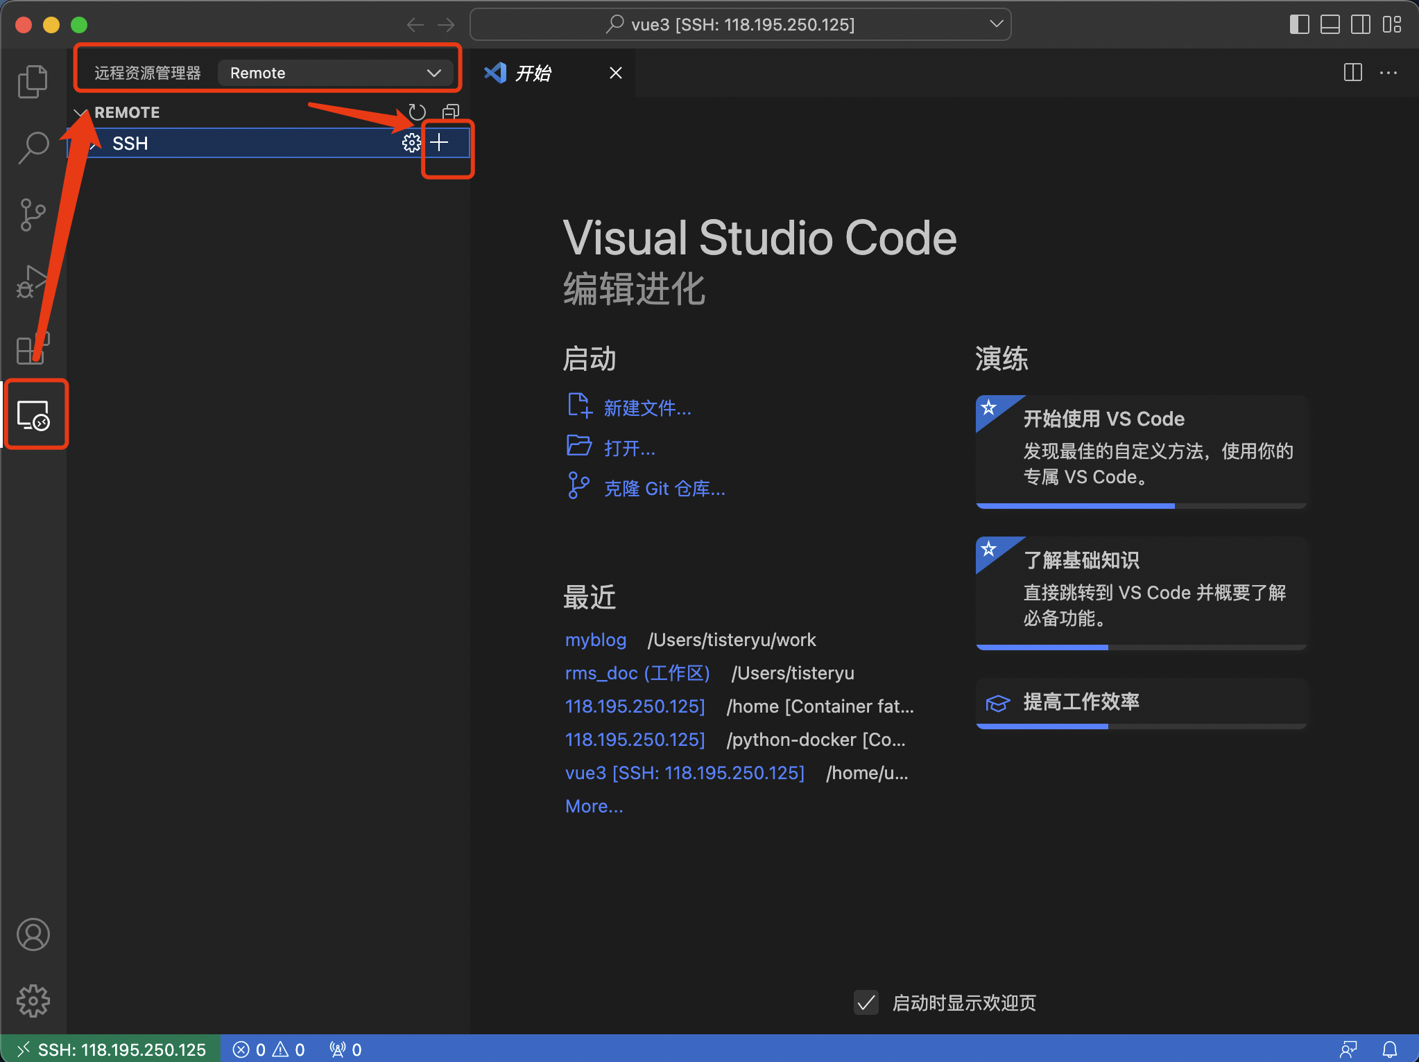
Task: Open recent workspace rms_doc (工作区)
Action: (x=637, y=673)
